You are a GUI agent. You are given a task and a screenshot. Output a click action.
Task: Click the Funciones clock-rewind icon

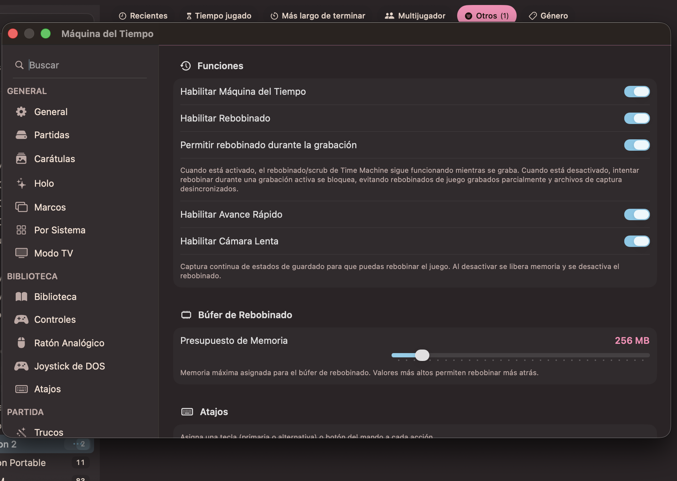coord(186,66)
